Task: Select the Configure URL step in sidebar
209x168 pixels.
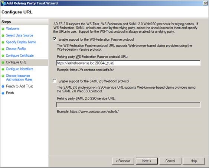Action: coord(16,62)
